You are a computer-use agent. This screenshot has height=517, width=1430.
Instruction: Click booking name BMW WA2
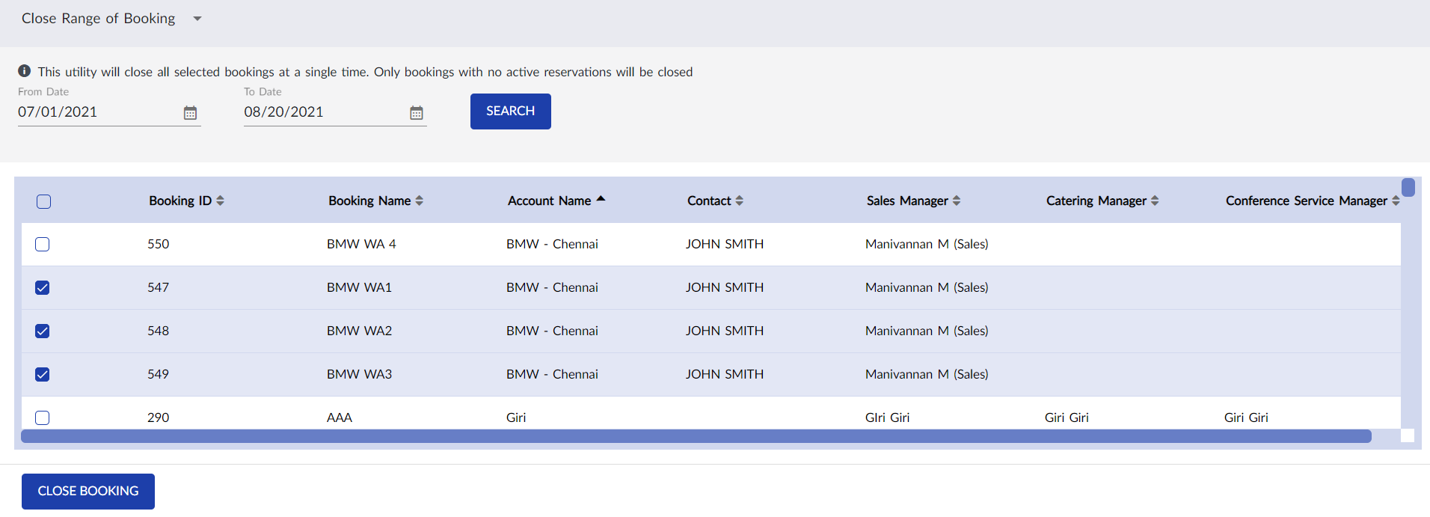click(x=359, y=331)
